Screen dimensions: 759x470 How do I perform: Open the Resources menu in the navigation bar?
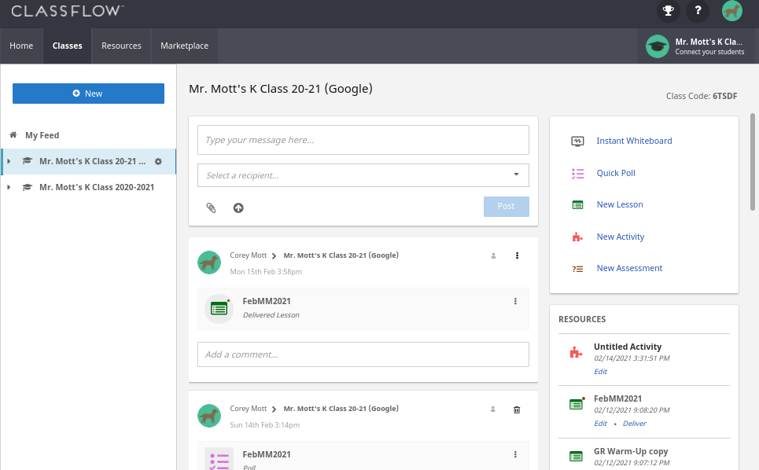click(121, 46)
